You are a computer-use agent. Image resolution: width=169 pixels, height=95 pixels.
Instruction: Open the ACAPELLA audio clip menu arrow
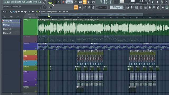[x=39, y=20]
